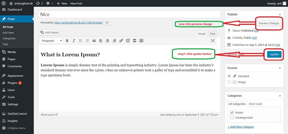Click the Add New Category link
The width and height of the screenshot is (288, 134).
tap(240, 127)
